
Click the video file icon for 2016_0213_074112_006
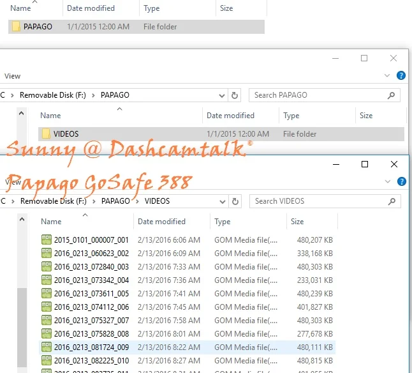47,307
